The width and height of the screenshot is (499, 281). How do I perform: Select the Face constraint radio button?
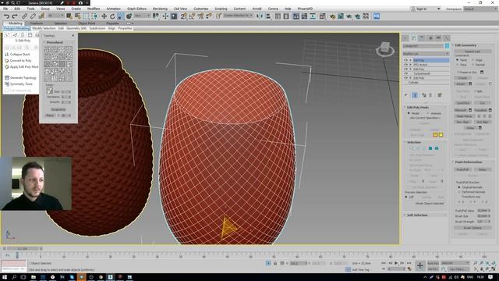pyautogui.click(x=458, y=65)
